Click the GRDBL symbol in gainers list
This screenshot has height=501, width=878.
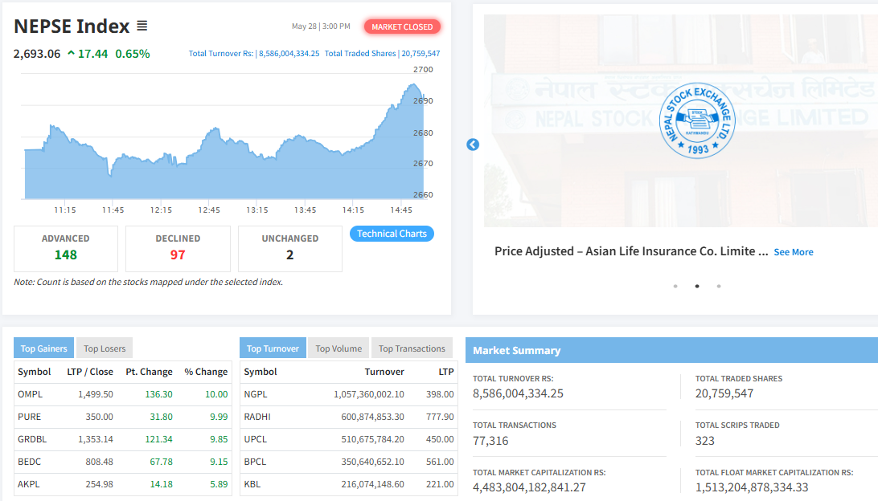[x=31, y=439]
